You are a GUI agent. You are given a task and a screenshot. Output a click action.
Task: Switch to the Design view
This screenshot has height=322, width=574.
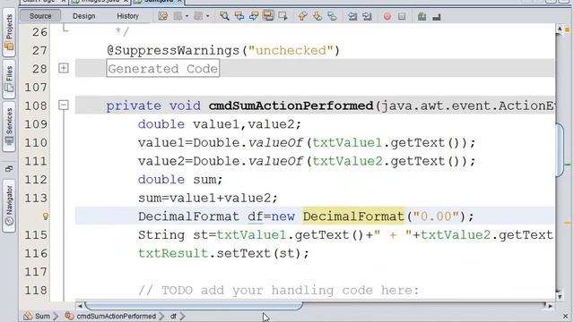(x=83, y=16)
